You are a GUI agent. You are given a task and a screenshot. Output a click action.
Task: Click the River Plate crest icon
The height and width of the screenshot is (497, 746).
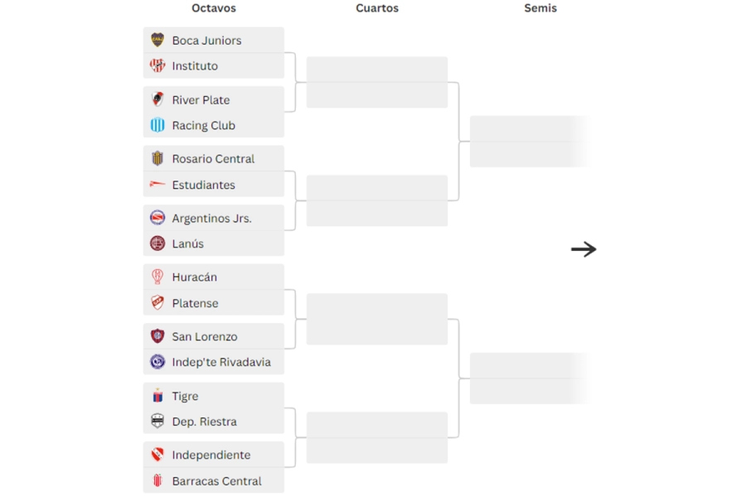click(x=157, y=99)
